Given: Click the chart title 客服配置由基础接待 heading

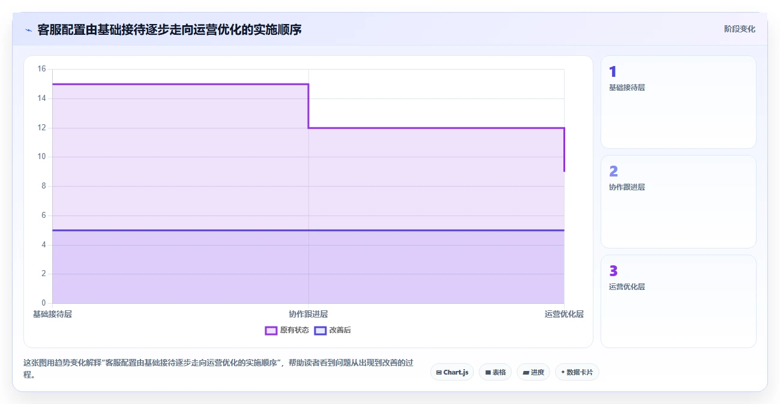Looking at the screenshot, I should click(x=169, y=29).
